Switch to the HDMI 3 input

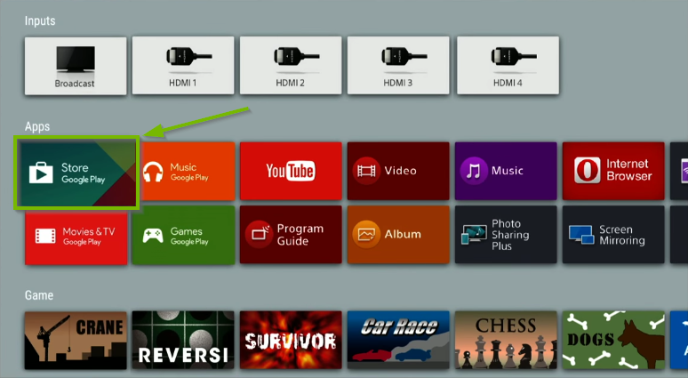(398, 66)
